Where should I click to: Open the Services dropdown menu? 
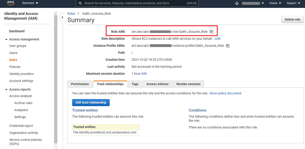pos(30,3)
